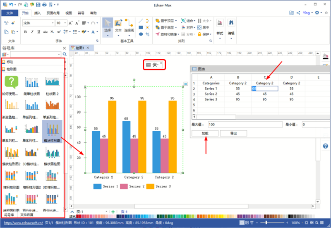Select the ellipse shape tool
Screen dimensions: 331x228
click(x=141, y=34)
